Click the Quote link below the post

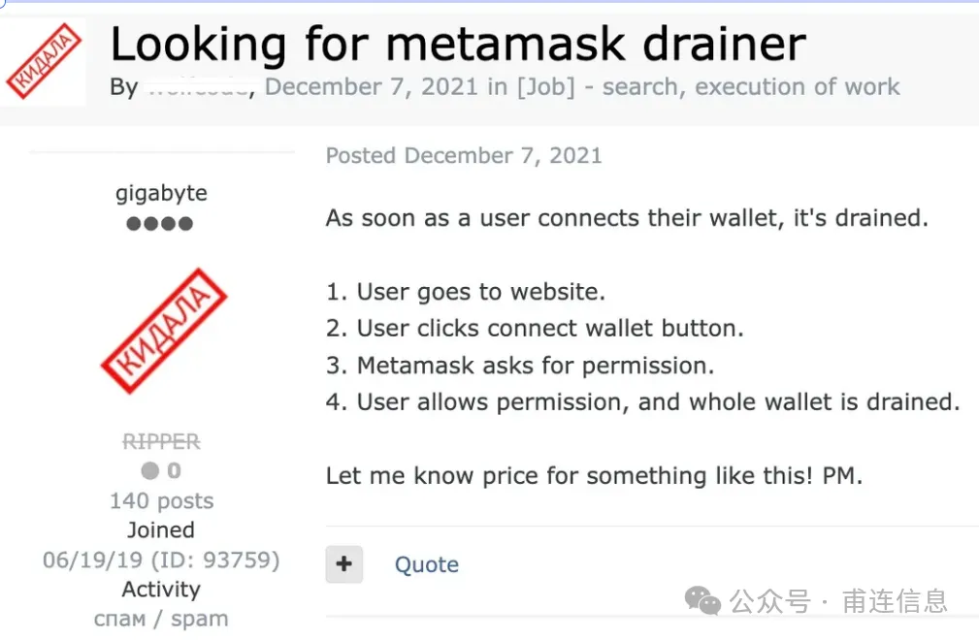tap(426, 564)
